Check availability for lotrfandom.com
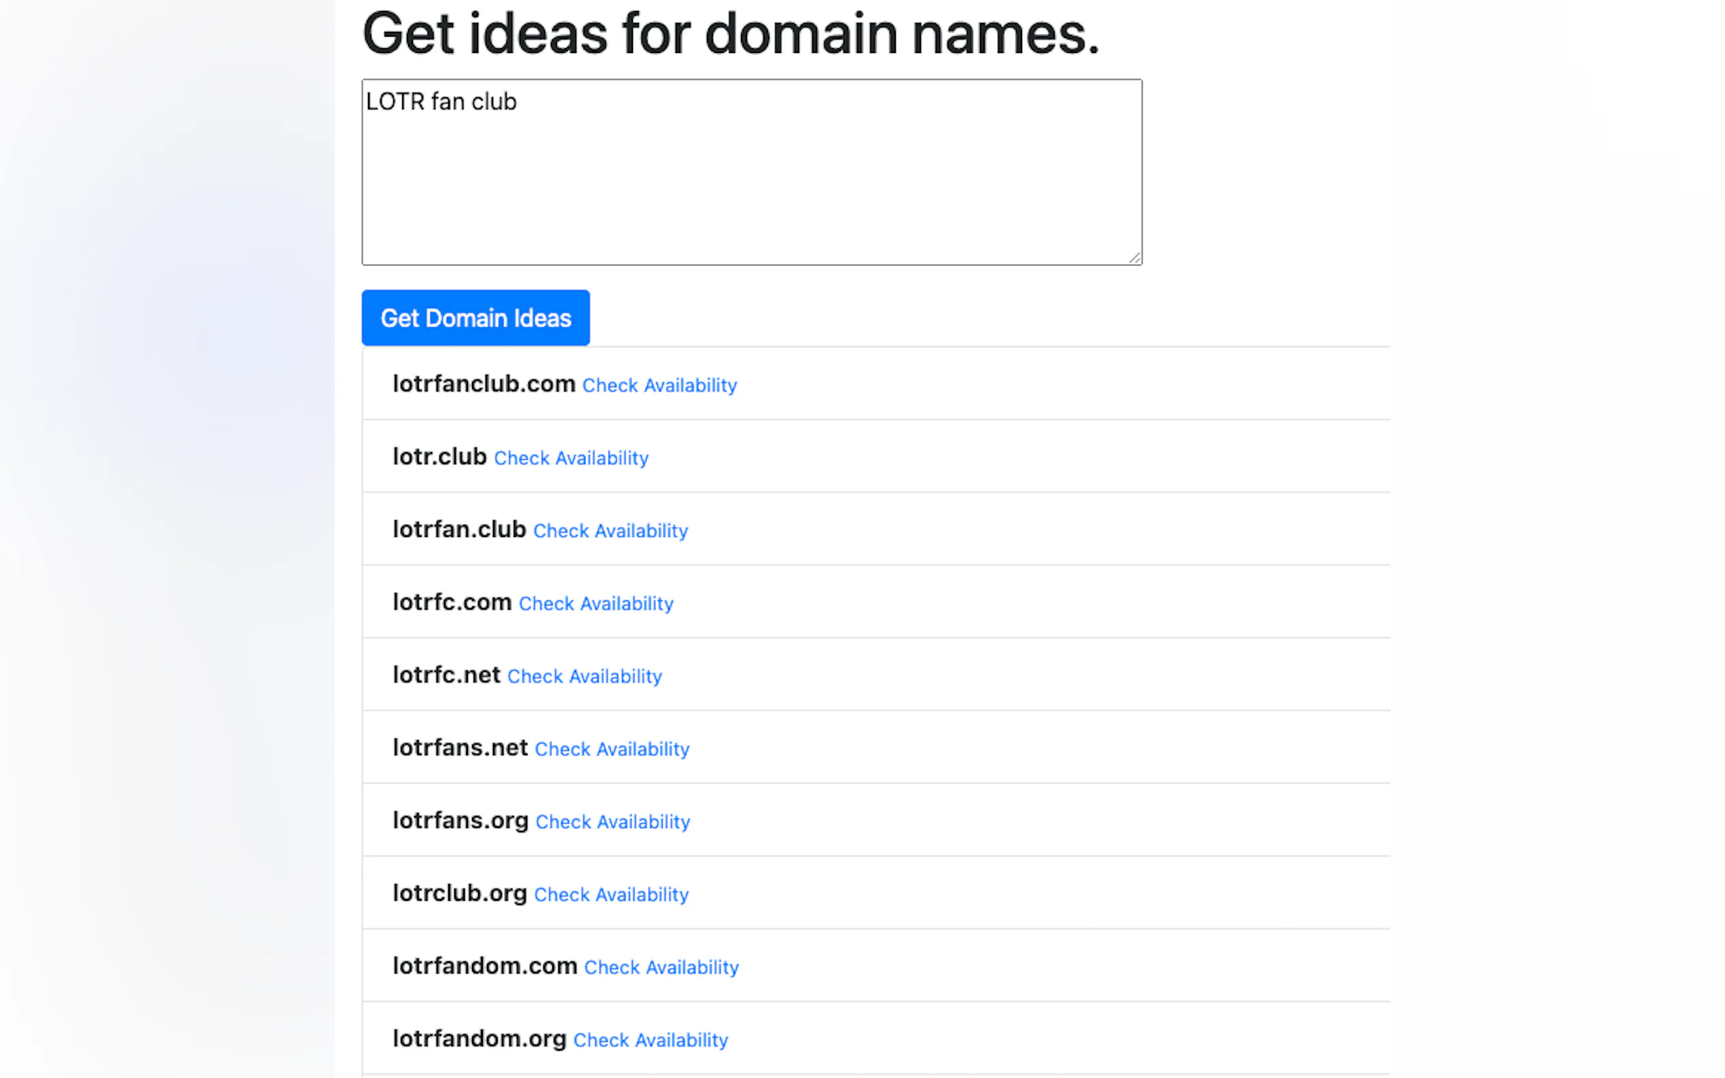The image size is (1725, 1078). 661,967
